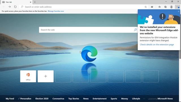This screenshot has width=181, height=102.
Task: Add a site with the plus tile
Action: [x=46, y=76]
